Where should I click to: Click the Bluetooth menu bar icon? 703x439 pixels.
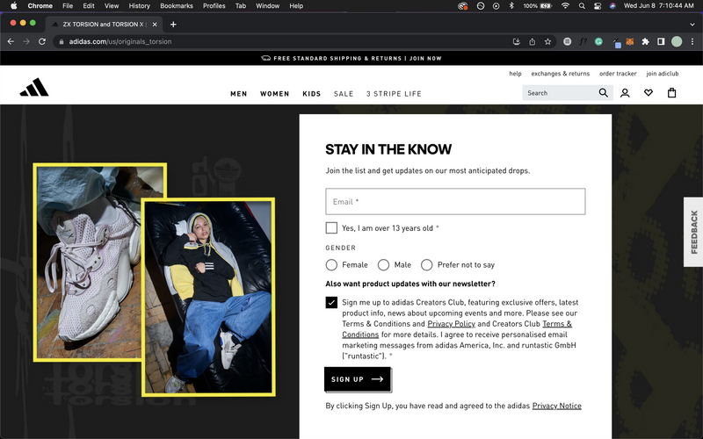tap(511, 6)
